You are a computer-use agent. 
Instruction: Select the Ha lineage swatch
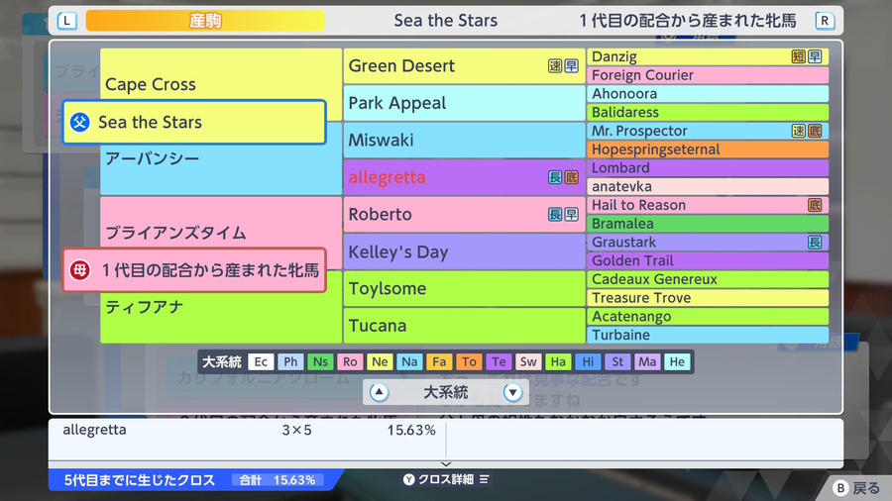coord(558,361)
